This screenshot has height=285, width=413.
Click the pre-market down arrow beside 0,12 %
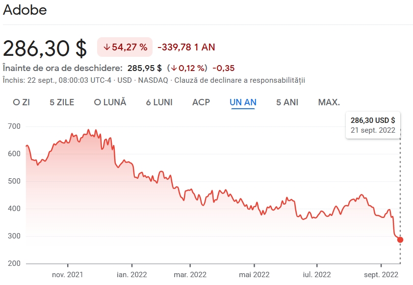174,68
